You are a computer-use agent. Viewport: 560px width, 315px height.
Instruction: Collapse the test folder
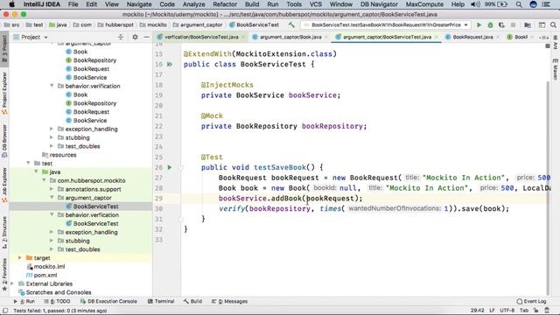[28, 163]
